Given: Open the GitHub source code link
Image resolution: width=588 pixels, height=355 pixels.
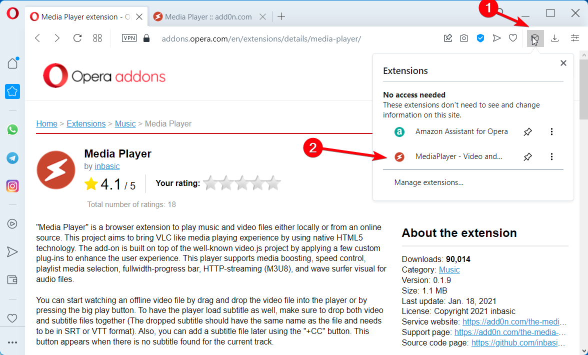Looking at the screenshot, I should pyautogui.click(x=519, y=343).
